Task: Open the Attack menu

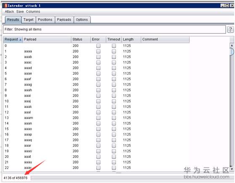Action: click(9, 11)
